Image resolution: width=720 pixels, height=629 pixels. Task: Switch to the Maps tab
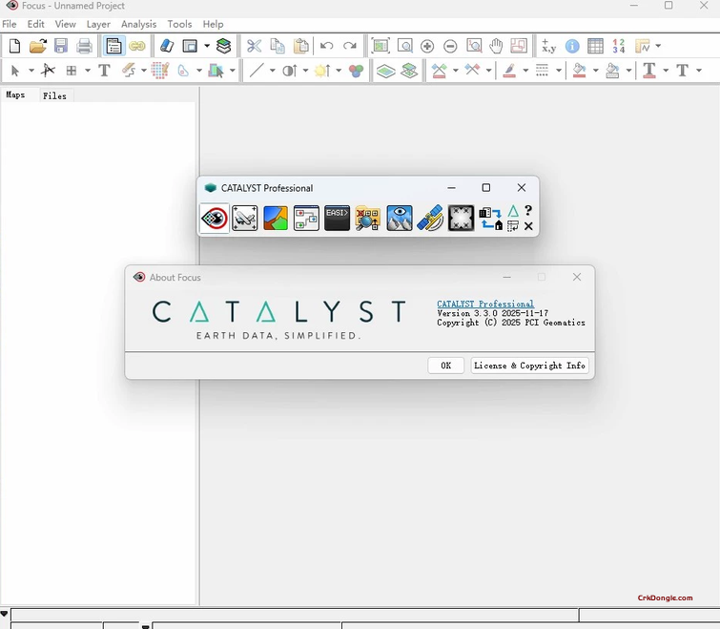coord(15,94)
